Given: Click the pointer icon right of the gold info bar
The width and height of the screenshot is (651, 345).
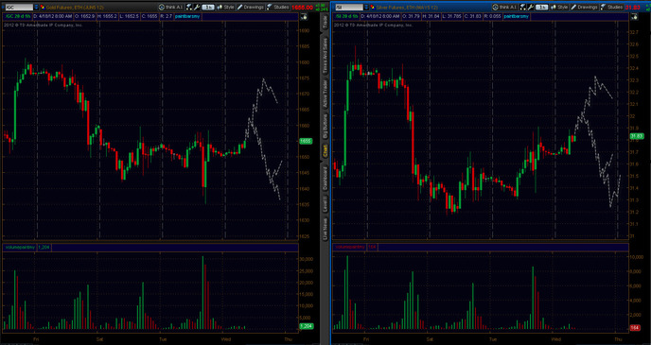Looking at the screenshot, I should 304,17.
